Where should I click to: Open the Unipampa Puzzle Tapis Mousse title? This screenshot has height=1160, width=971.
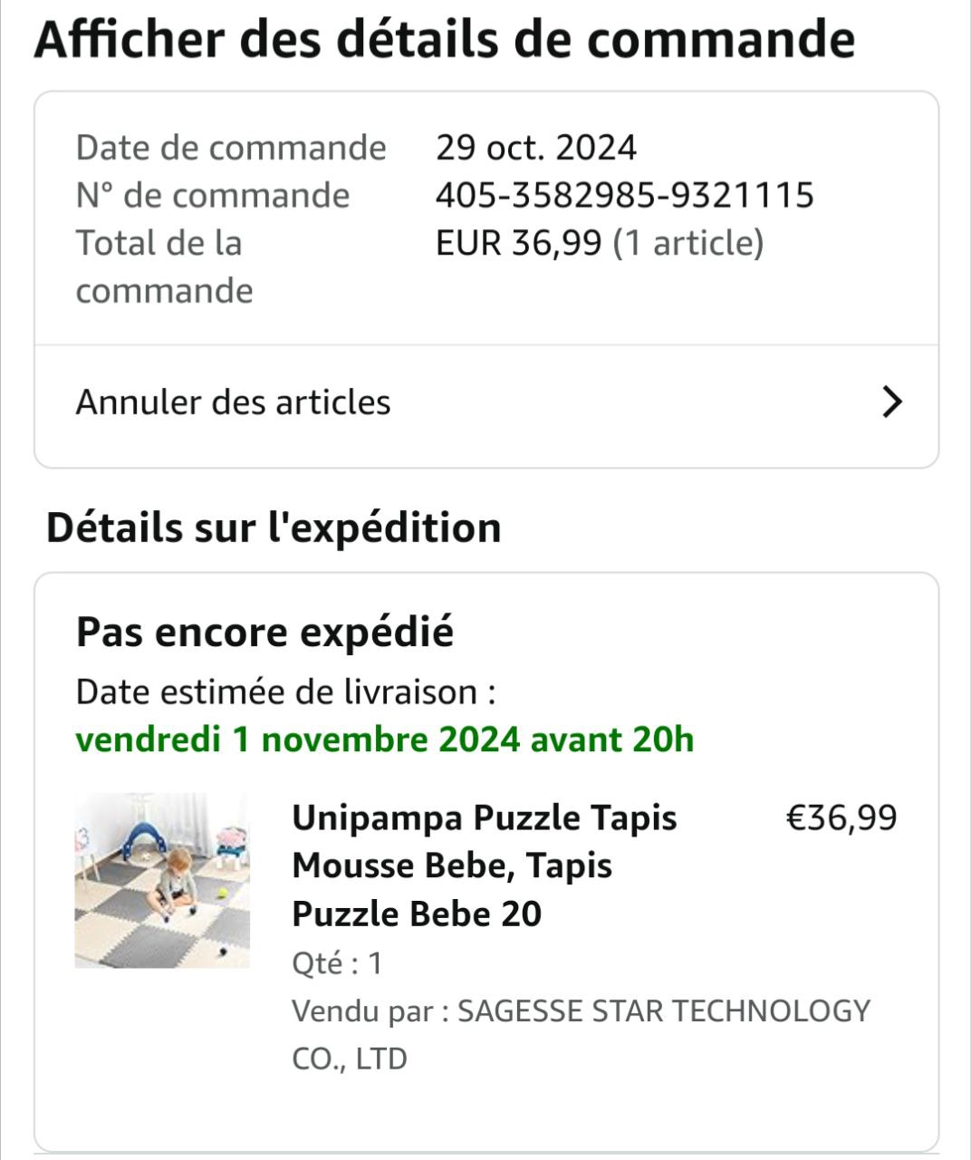(x=484, y=865)
